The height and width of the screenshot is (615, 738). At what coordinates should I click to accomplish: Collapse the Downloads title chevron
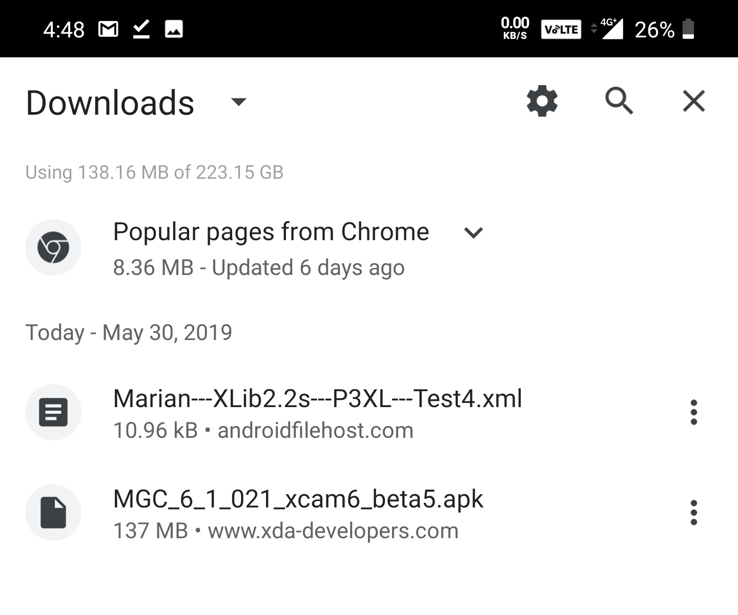click(239, 102)
